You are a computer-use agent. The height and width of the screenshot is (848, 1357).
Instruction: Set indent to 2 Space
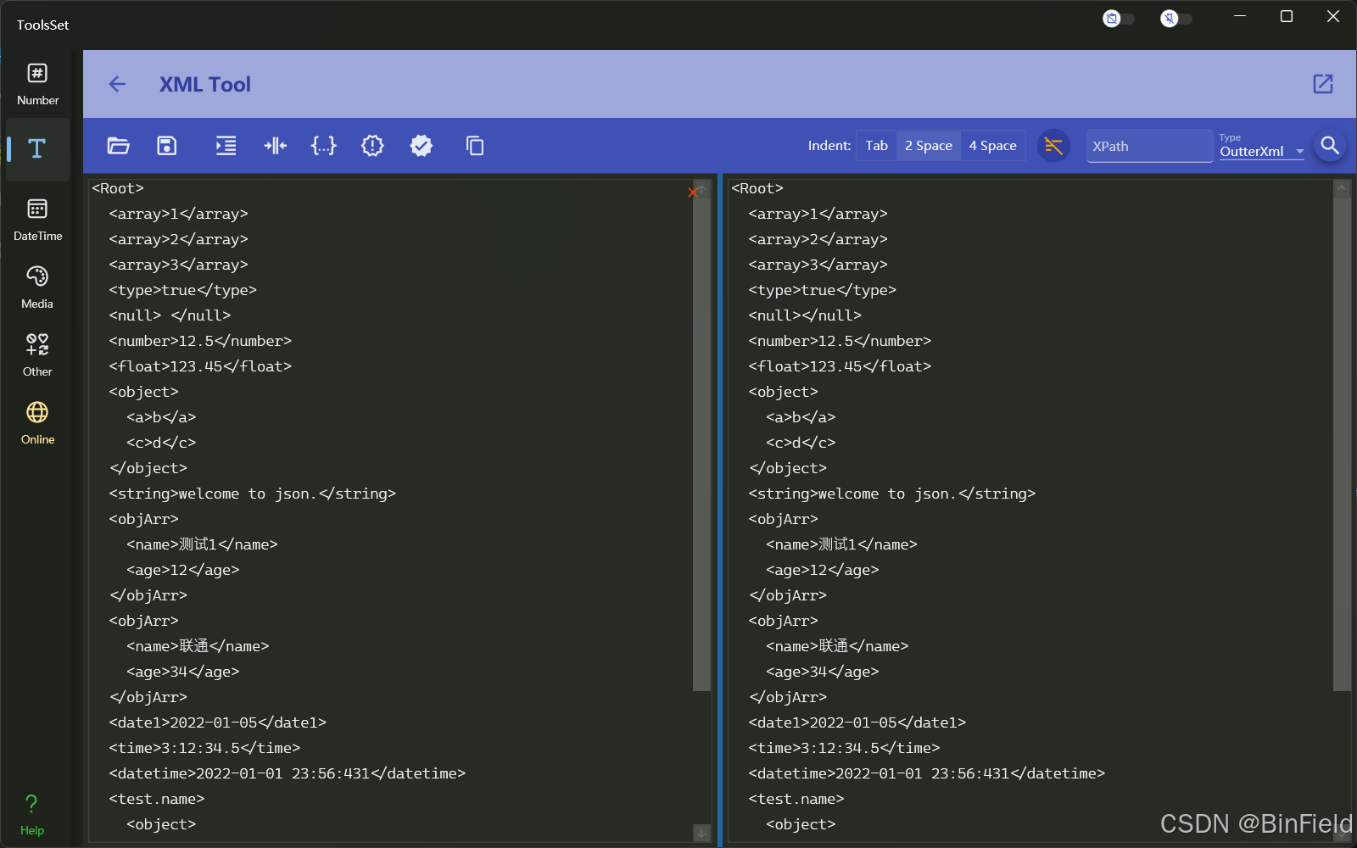(929, 146)
